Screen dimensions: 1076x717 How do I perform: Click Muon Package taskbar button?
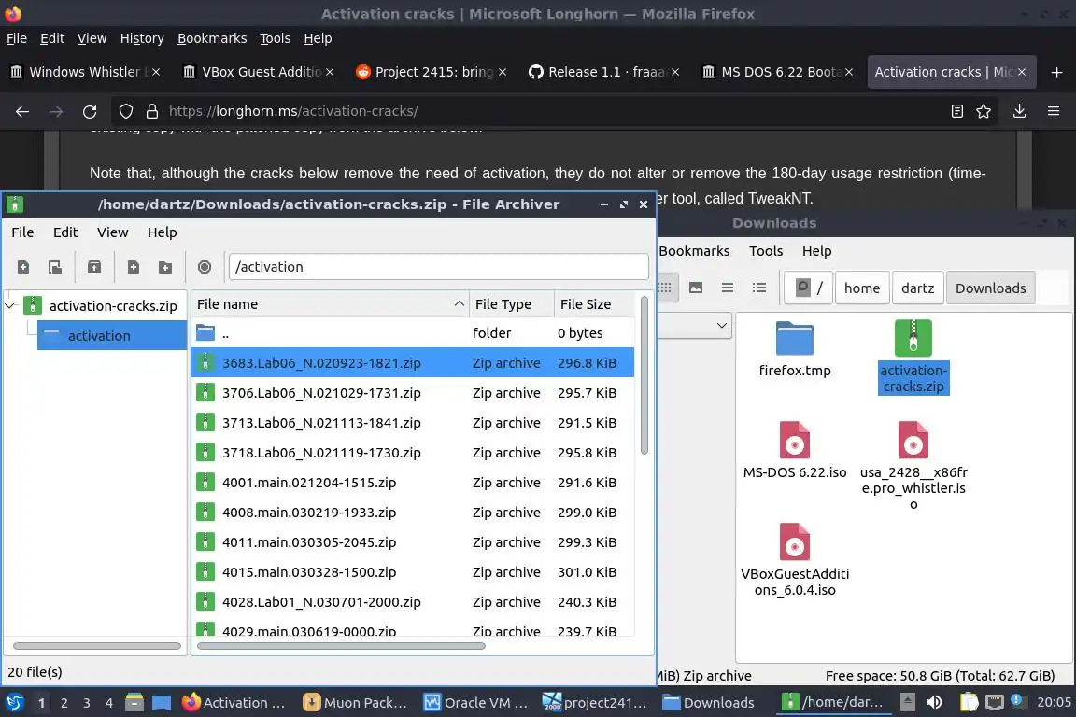pos(356,703)
